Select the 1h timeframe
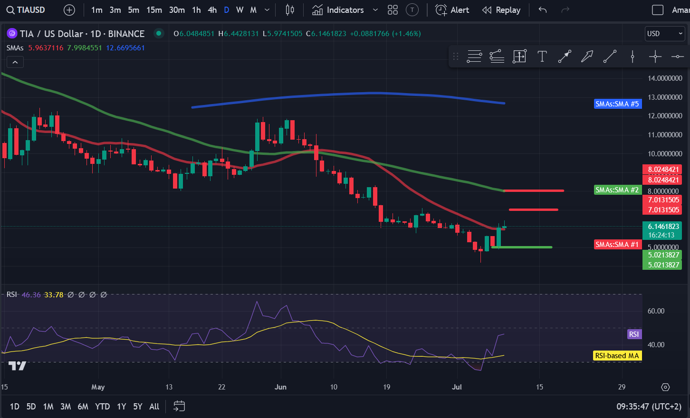The image size is (690, 418). [196, 10]
